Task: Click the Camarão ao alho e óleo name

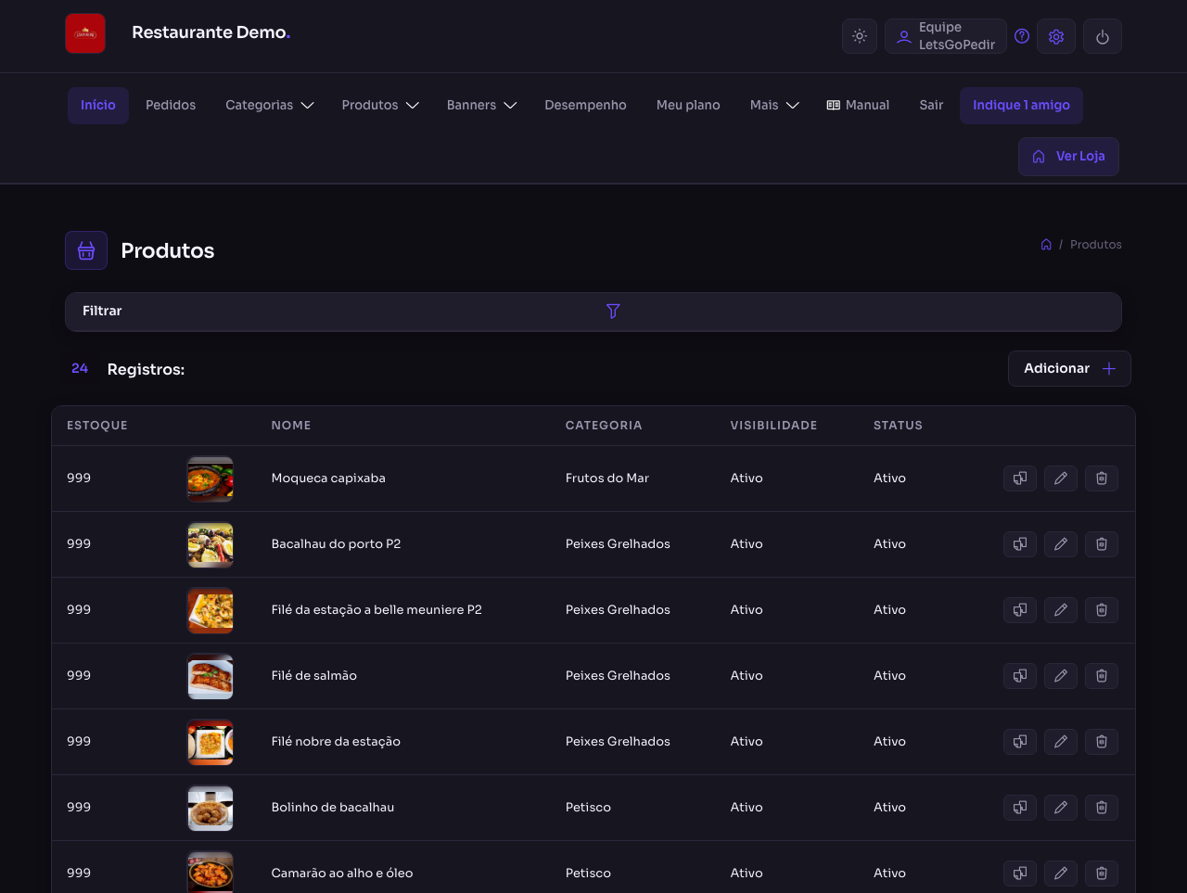Action: [342, 874]
